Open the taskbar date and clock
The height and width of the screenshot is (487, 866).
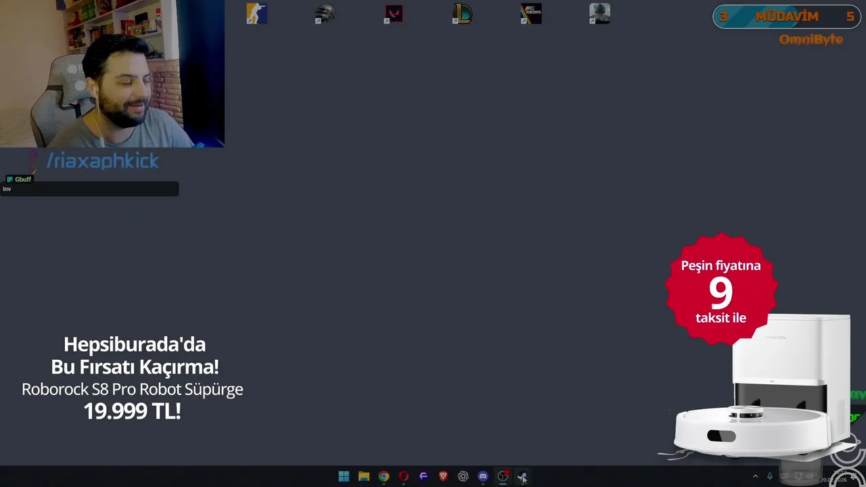tap(833, 477)
